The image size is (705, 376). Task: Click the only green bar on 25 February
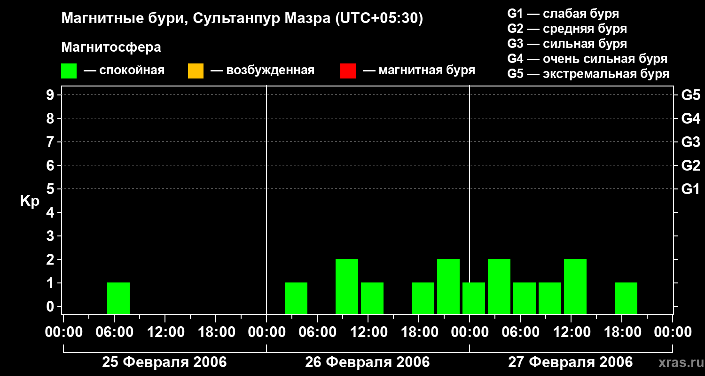(x=118, y=298)
